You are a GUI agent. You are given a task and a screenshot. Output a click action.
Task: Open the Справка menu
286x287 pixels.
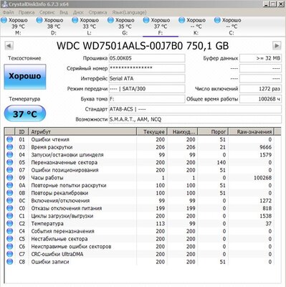[x=97, y=12]
